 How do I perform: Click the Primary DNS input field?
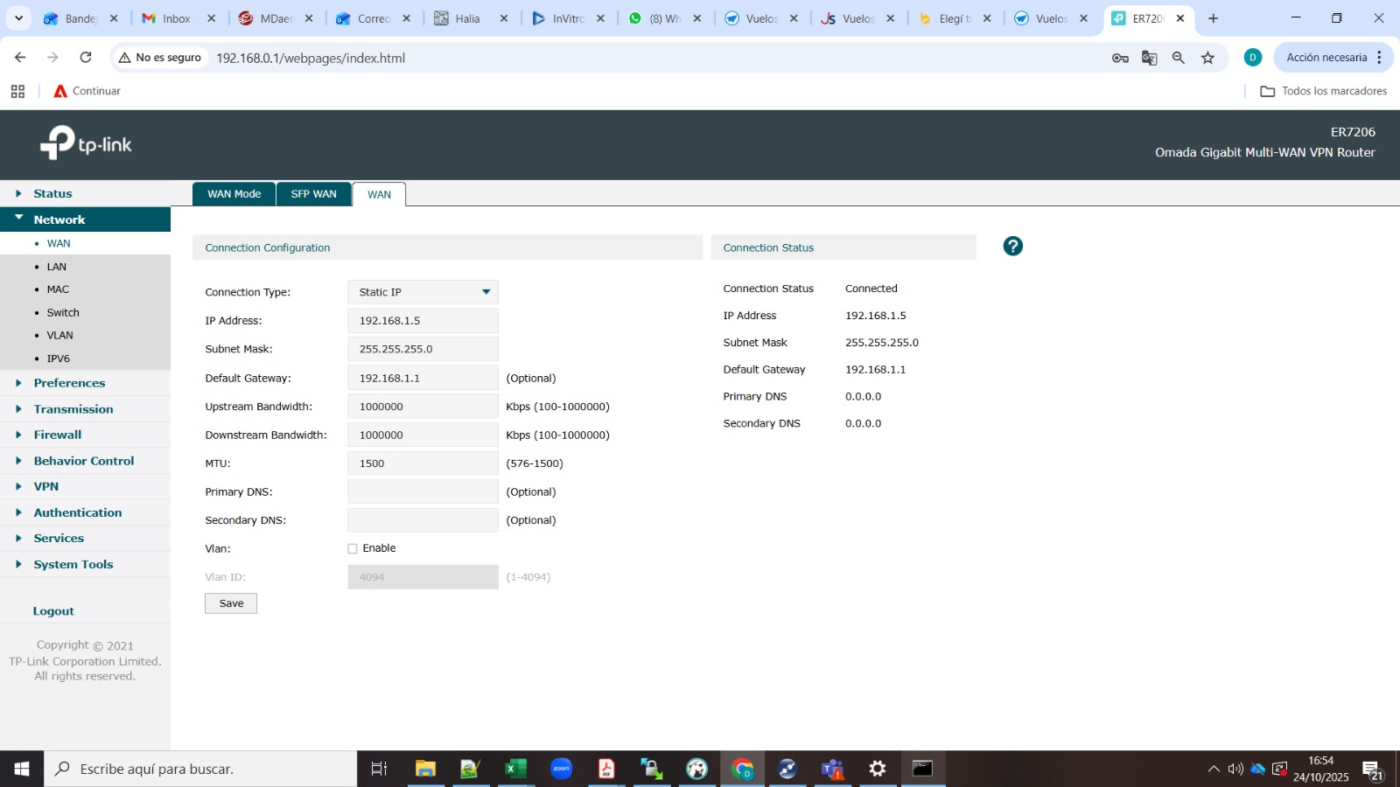pyautogui.click(x=423, y=492)
